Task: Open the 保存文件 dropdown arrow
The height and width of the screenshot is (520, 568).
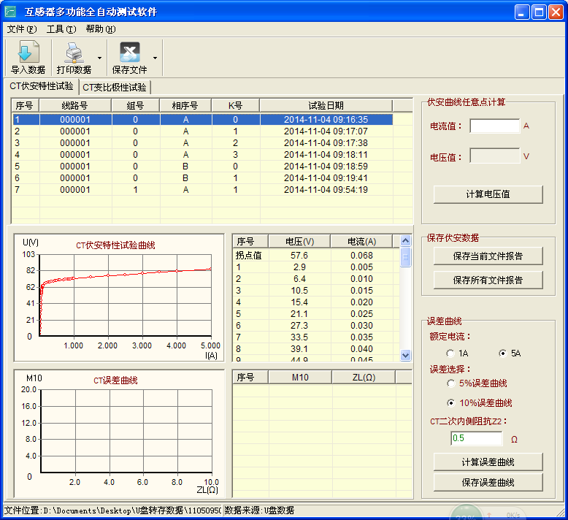Action: tap(155, 58)
